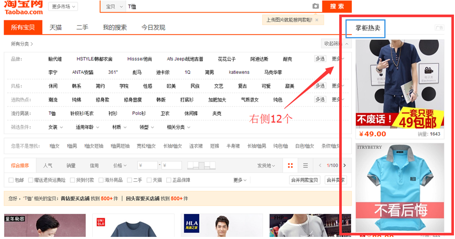Switch to list view icon
Viewport: 455px width, 239px height.
(x=305, y=165)
